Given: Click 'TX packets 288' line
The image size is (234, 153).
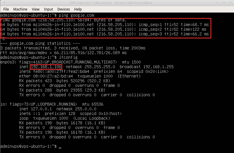Looking at the screenshot, I should (62, 90).
